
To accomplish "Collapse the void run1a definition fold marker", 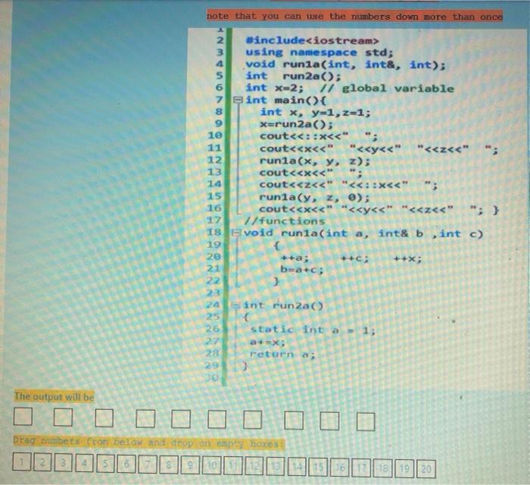I will point(235,233).
